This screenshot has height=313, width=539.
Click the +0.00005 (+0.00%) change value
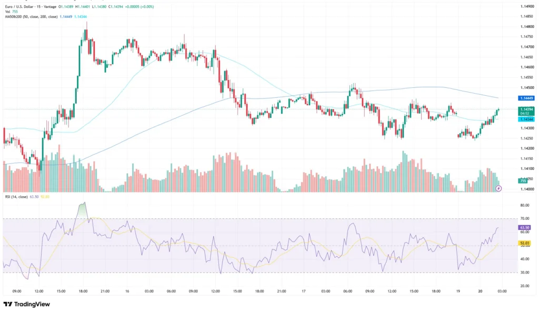coord(139,6)
